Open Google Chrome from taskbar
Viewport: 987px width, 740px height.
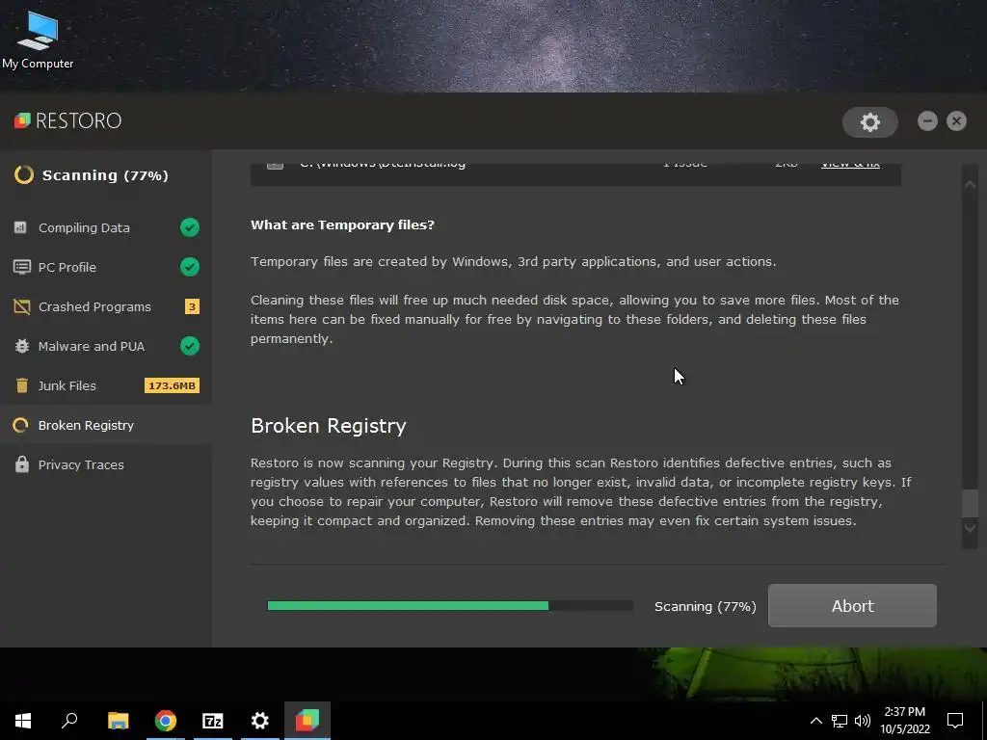(166, 721)
